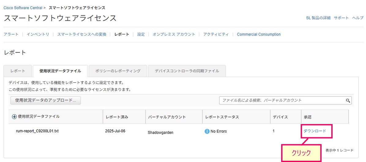Open SL 製品の詳細 link

[x=318, y=18]
